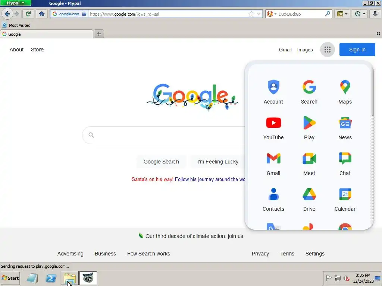This screenshot has height=286, width=382.
Task: Open the Downloads arrow button
Action: (375, 14)
